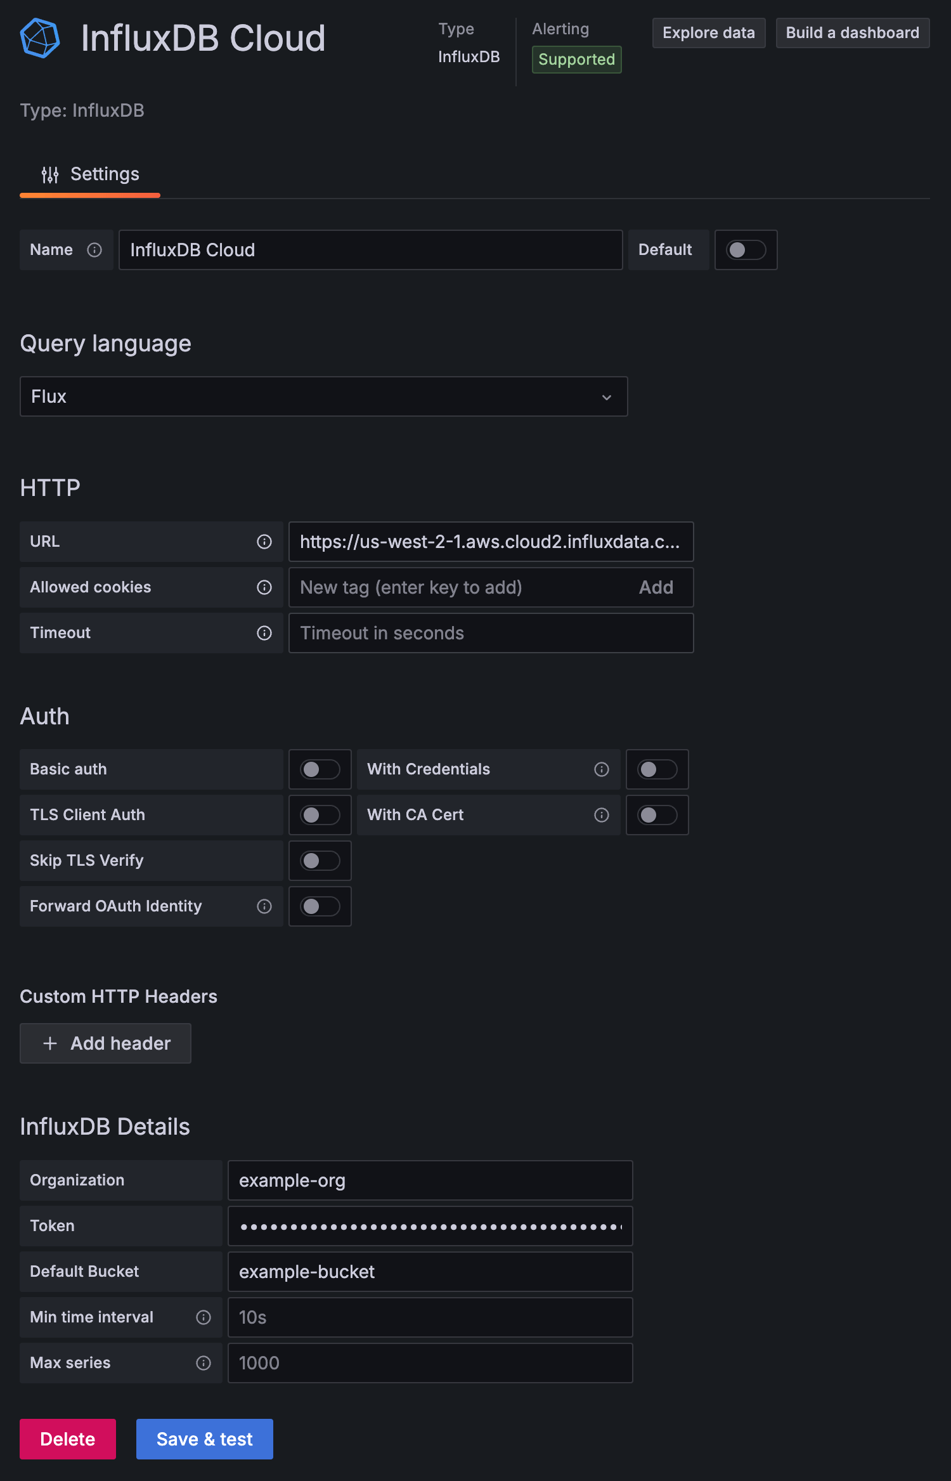This screenshot has width=951, height=1481.
Task: Enable the Default data source toggle
Action: pos(746,250)
